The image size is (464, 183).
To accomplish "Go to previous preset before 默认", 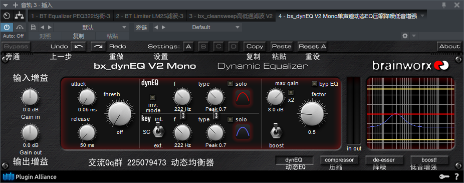I will point(42,27).
